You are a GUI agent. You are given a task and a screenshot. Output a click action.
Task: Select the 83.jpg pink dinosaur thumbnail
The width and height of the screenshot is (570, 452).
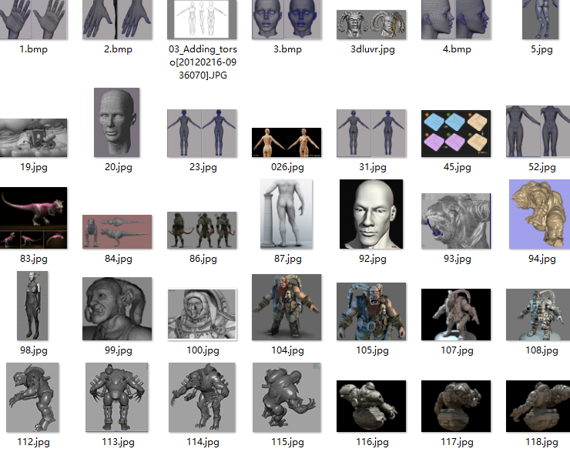tap(33, 218)
